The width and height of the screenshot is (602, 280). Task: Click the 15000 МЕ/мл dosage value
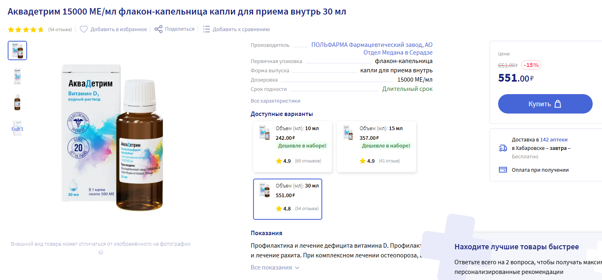(415, 80)
